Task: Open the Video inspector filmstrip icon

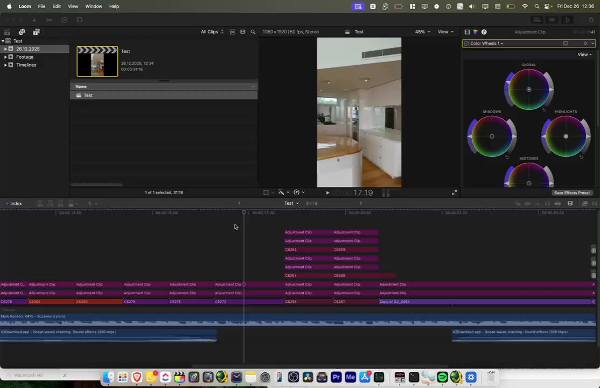Action: click(467, 32)
